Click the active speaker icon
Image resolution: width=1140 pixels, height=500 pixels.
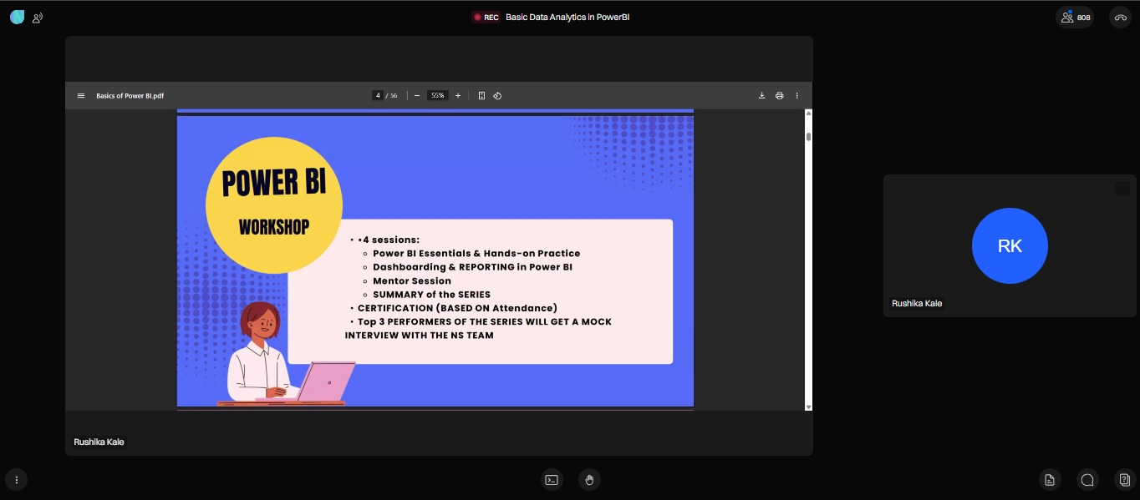point(38,18)
